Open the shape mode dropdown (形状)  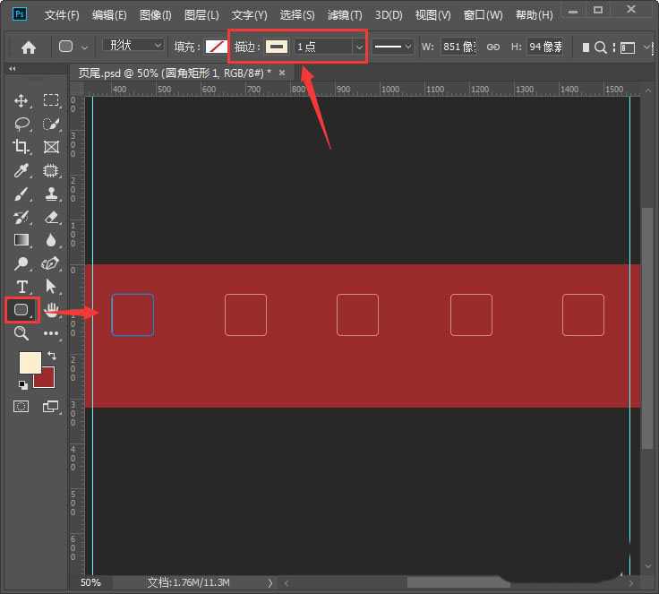point(133,46)
